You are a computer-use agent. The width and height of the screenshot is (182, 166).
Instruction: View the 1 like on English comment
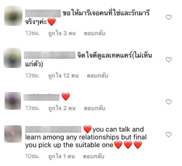[x=61, y=156]
